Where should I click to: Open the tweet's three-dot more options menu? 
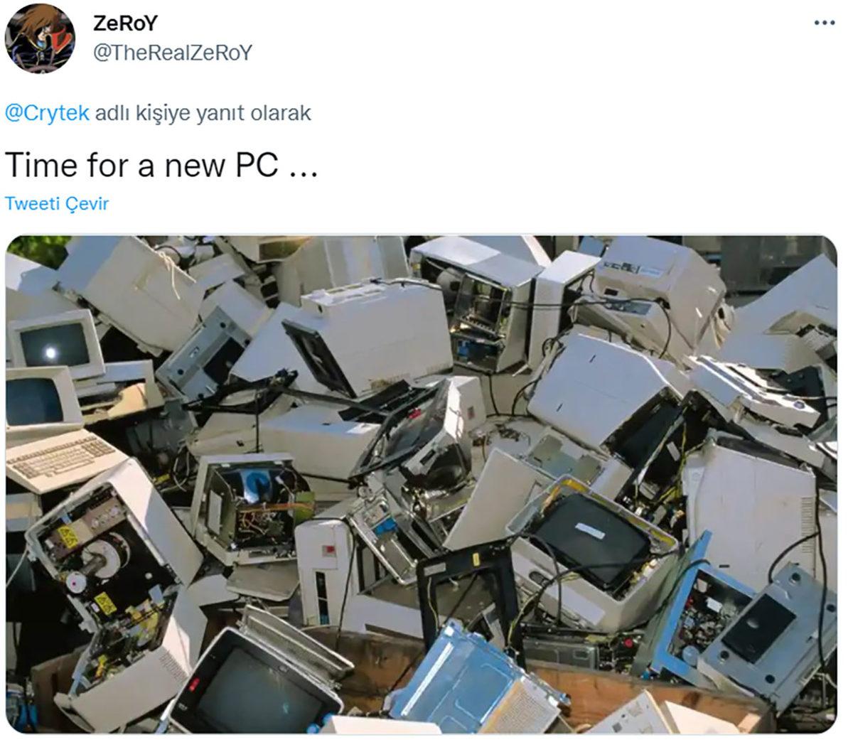pos(823,23)
